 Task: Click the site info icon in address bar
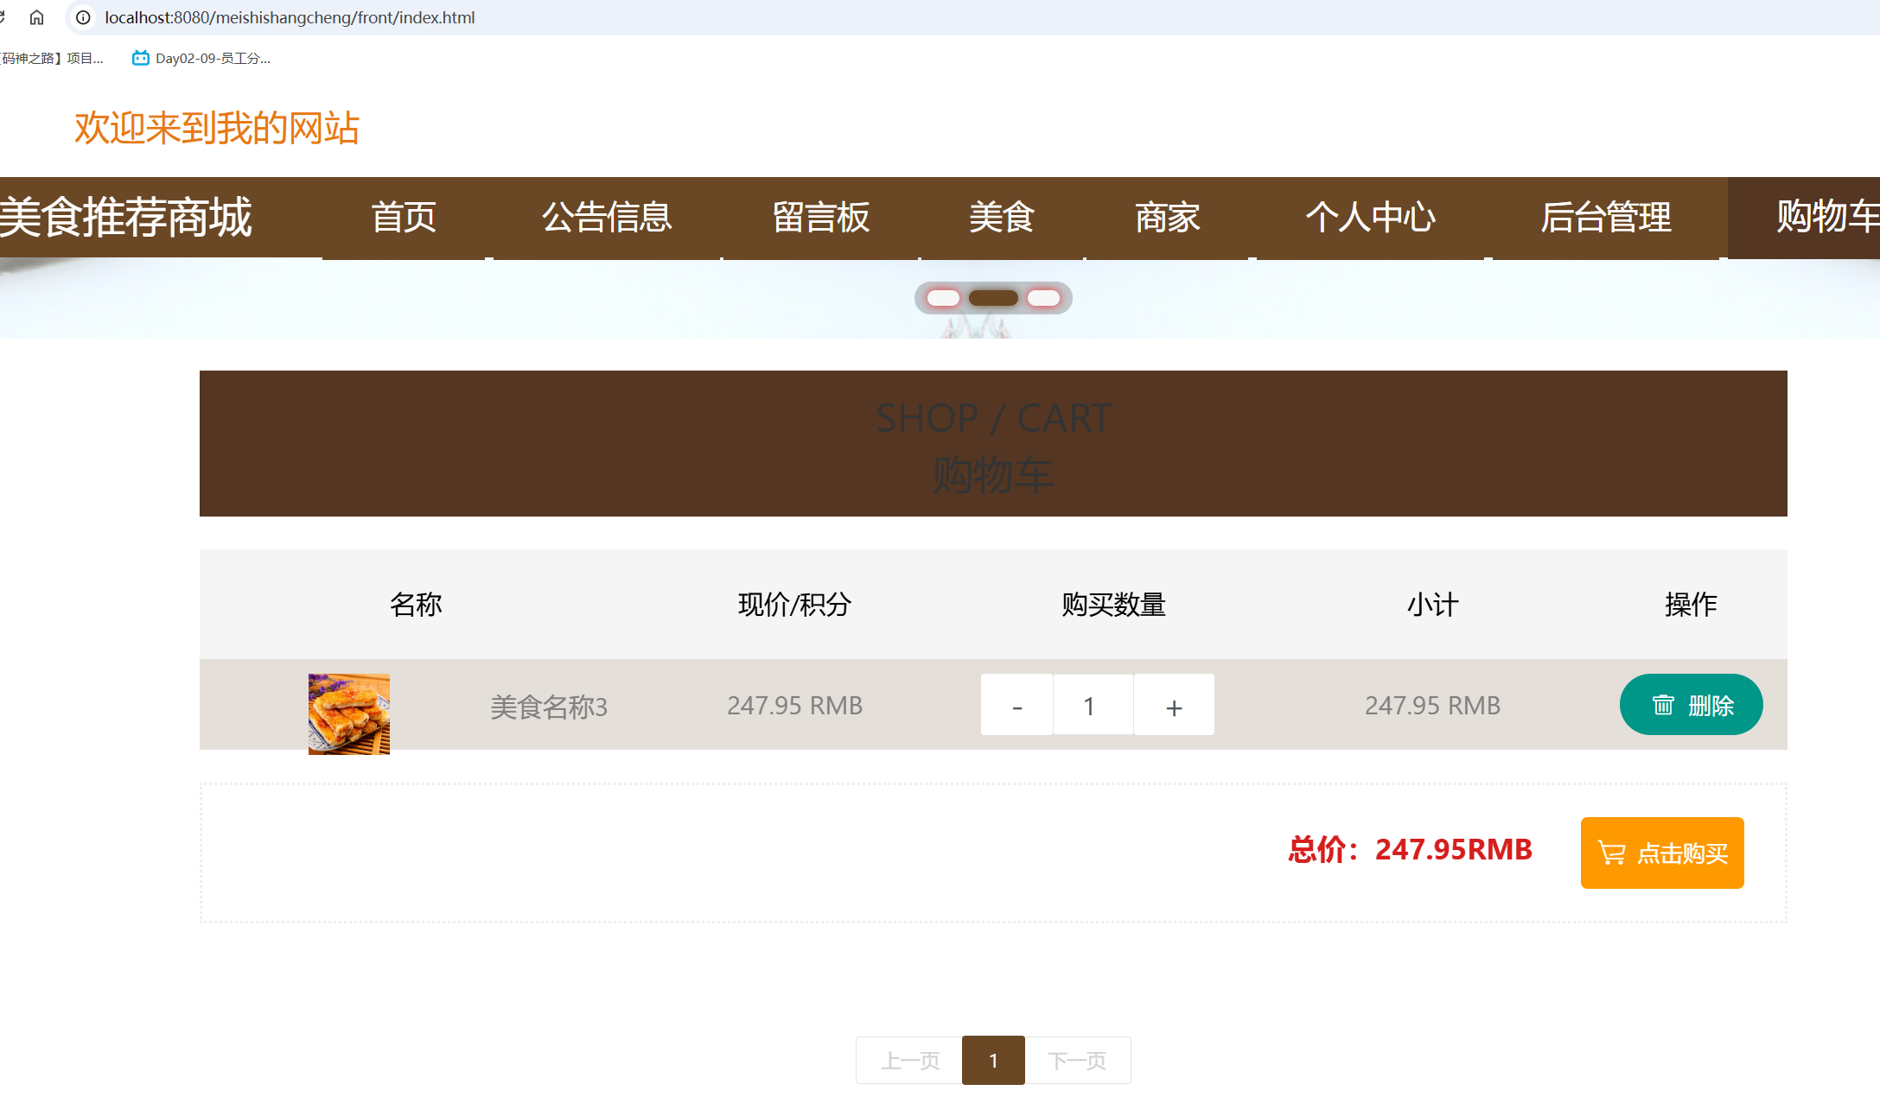coord(83,17)
